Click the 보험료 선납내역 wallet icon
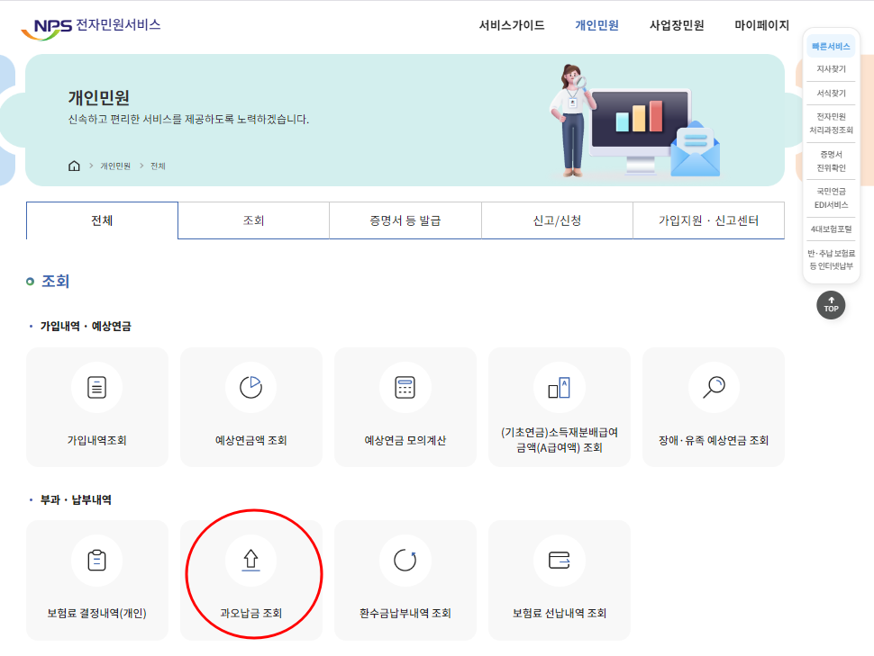The image size is (874, 656). pyautogui.click(x=559, y=561)
